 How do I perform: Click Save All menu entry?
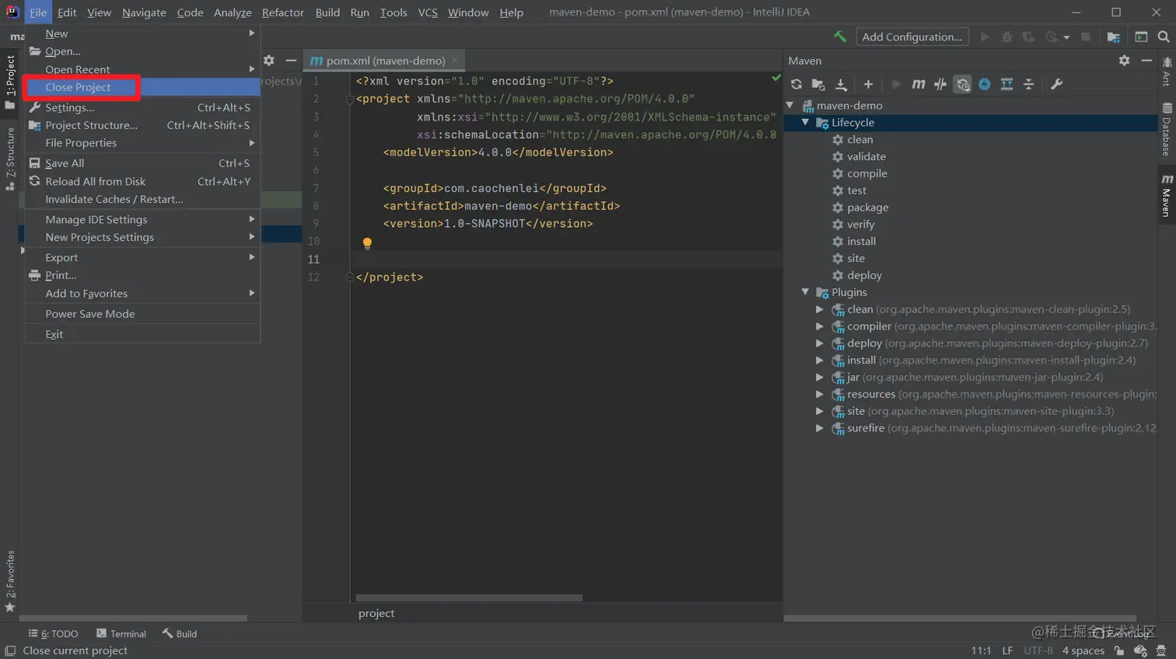pos(142,163)
